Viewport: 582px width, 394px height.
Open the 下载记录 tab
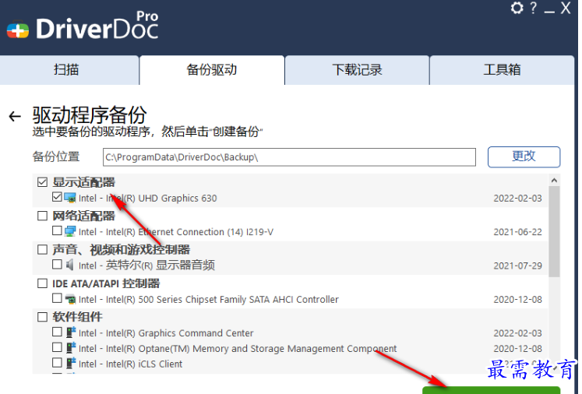(357, 70)
